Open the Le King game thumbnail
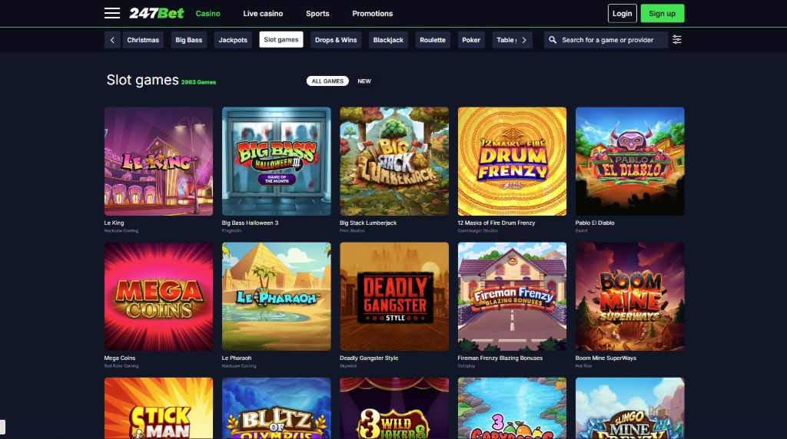Viewport: 787px width, 439px height. 158,161
